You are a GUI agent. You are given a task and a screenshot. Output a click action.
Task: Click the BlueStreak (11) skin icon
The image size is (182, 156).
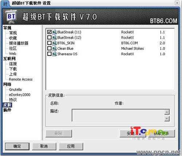55,32
